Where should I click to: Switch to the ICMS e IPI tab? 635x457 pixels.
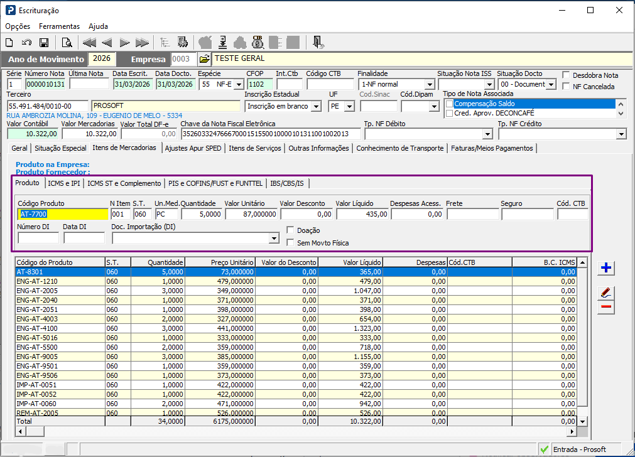63,183
